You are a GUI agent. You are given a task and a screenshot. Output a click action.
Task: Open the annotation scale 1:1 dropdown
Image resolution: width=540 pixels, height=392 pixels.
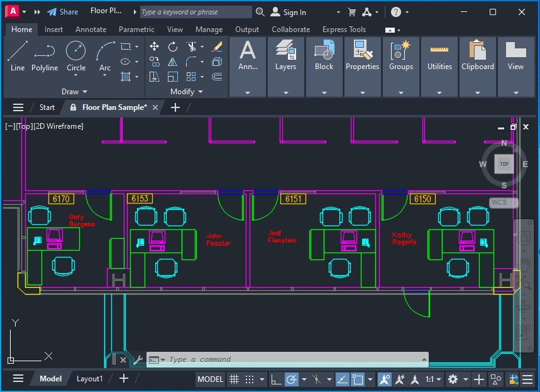(433, 379)
